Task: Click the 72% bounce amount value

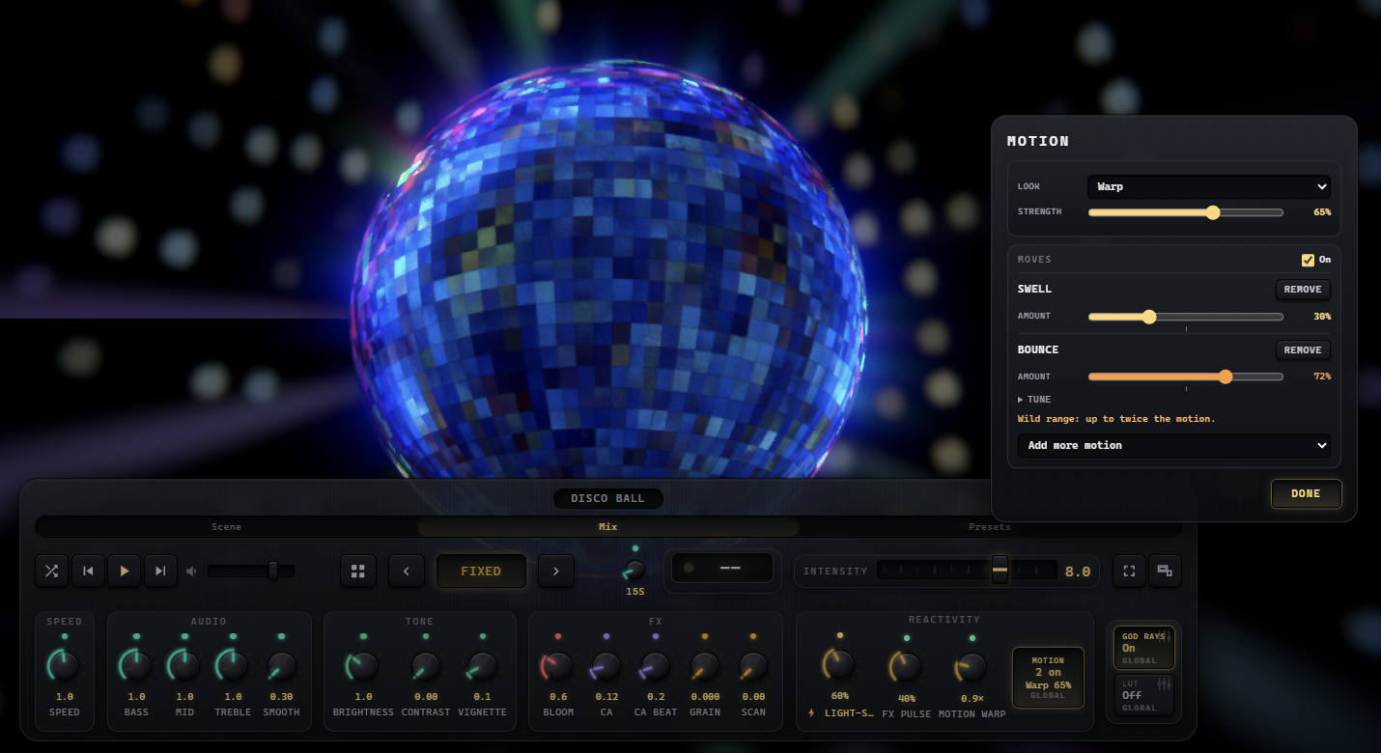Action: tap(1321, 376)
